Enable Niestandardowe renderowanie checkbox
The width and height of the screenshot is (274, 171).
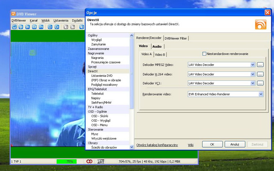click(204, 54)
